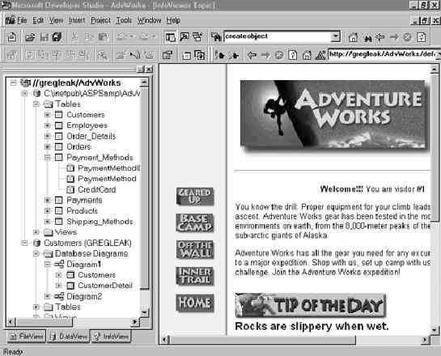Image resolution: width=441 pixels, height=356 pixels.
Task: Click the InfoViewer Home icon in top toolbar
Action: coord(353,37)
